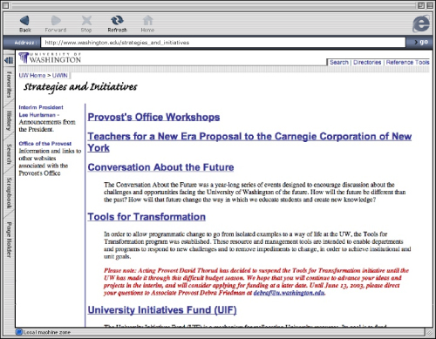Open University Initiatives Fund (UIF) link
This screenshot has width=436, height=339.
162,310
